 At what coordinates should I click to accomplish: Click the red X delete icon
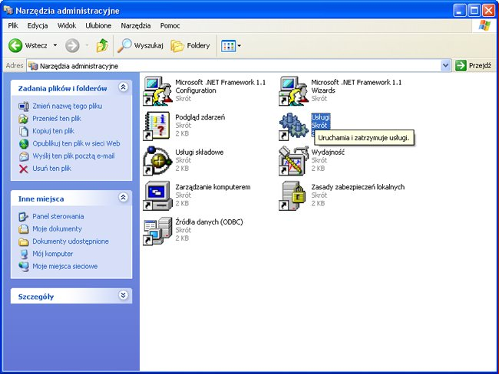pos(24,169)
